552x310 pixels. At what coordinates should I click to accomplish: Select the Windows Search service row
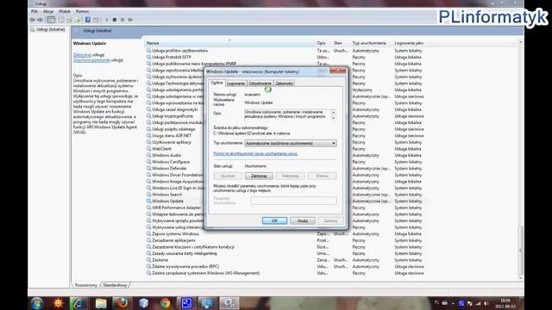coord(287,195)
